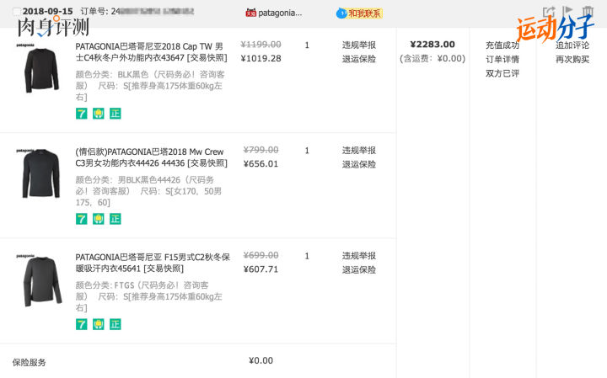Click 追加评论 to add a review
The height and width of the screenshot is (378, 607).
[x=572, y=45]
